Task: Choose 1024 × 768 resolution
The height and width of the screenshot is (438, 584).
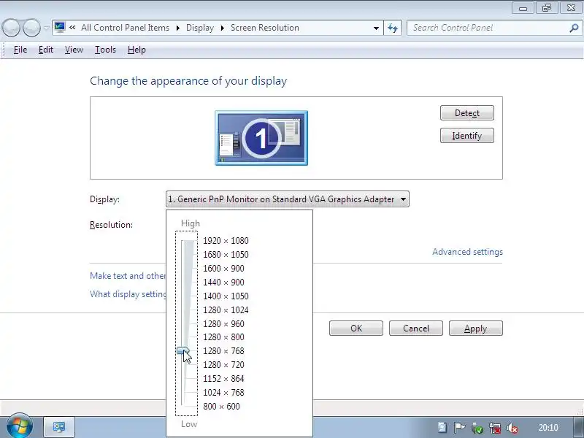Action: point(223,392)
